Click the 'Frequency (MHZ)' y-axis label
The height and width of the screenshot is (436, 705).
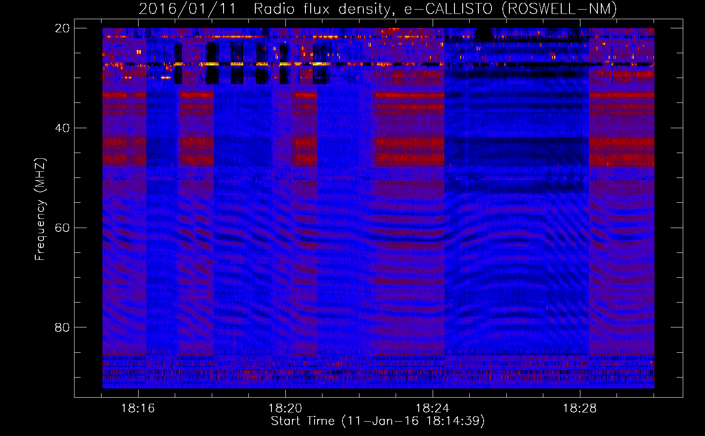click(40, 209)
